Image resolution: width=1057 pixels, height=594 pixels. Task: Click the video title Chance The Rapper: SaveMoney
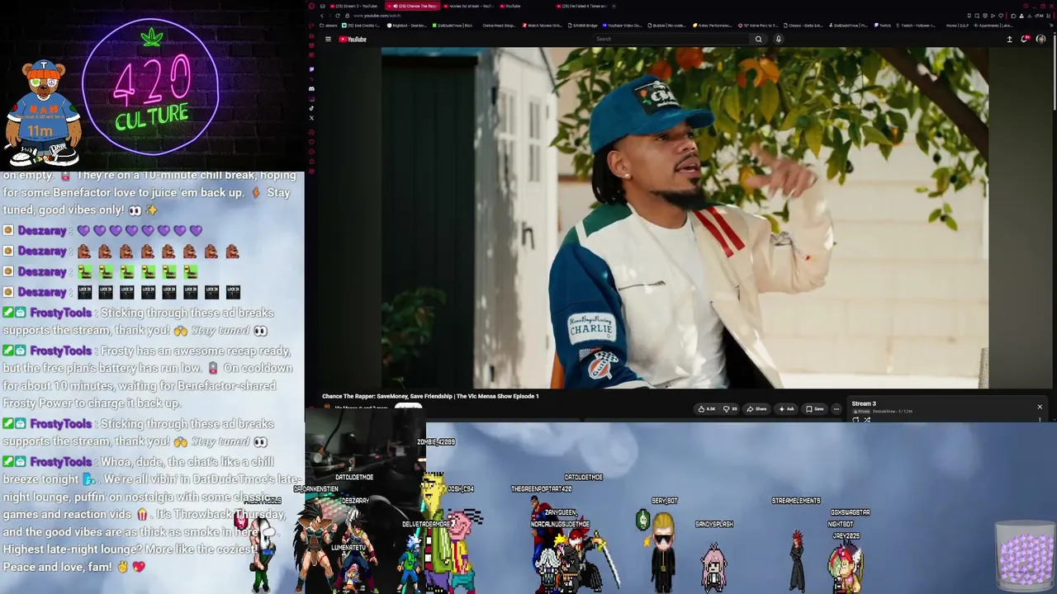point(430,396)
